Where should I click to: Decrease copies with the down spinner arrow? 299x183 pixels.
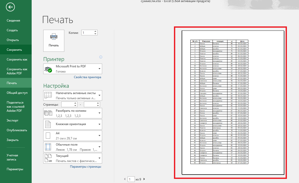pyautogui.click(x=95, y=34)
